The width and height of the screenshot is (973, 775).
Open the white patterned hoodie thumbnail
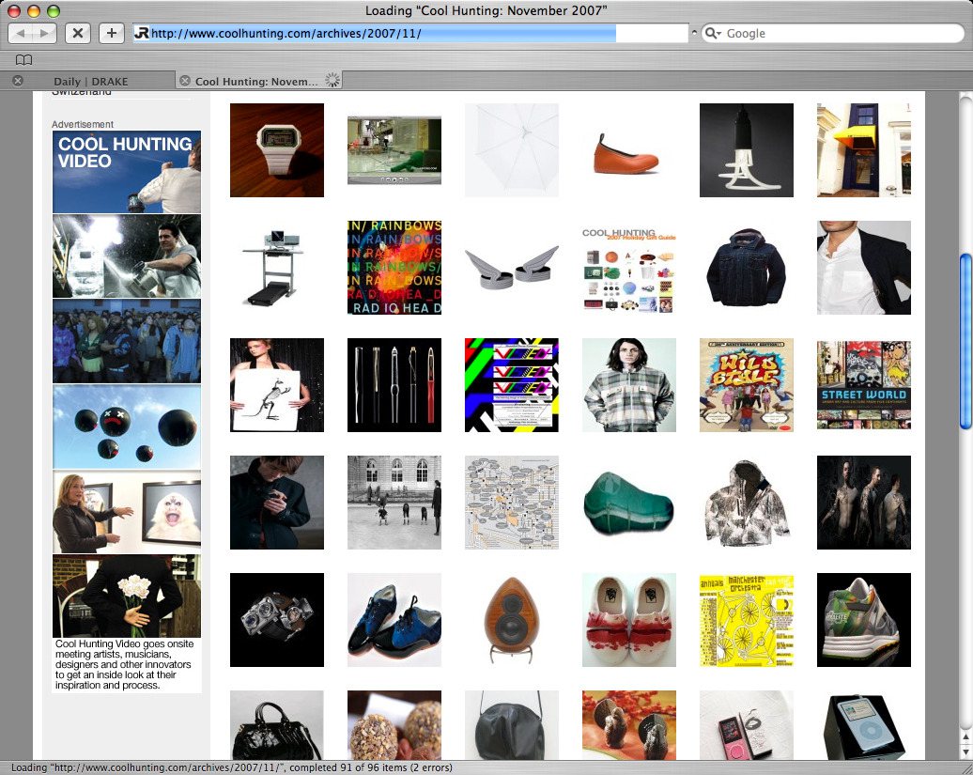coord(746,503)
